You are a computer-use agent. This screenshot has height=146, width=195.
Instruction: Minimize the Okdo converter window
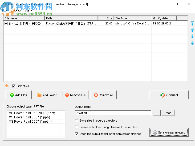164,4
